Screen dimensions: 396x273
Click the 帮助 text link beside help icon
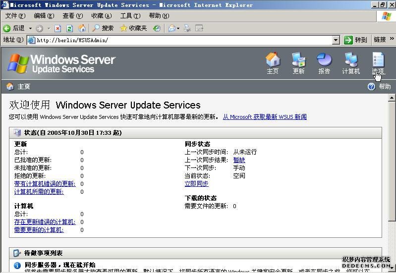click(385, 87)
